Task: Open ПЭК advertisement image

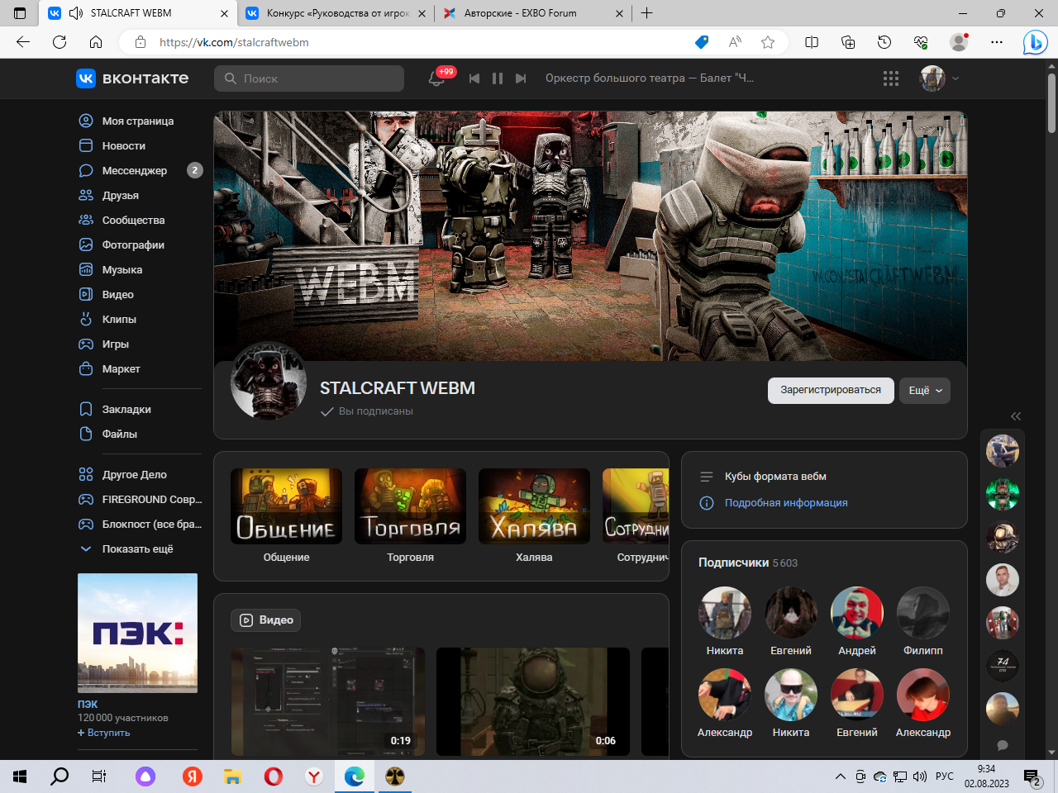Action: (x=137, y=633)
